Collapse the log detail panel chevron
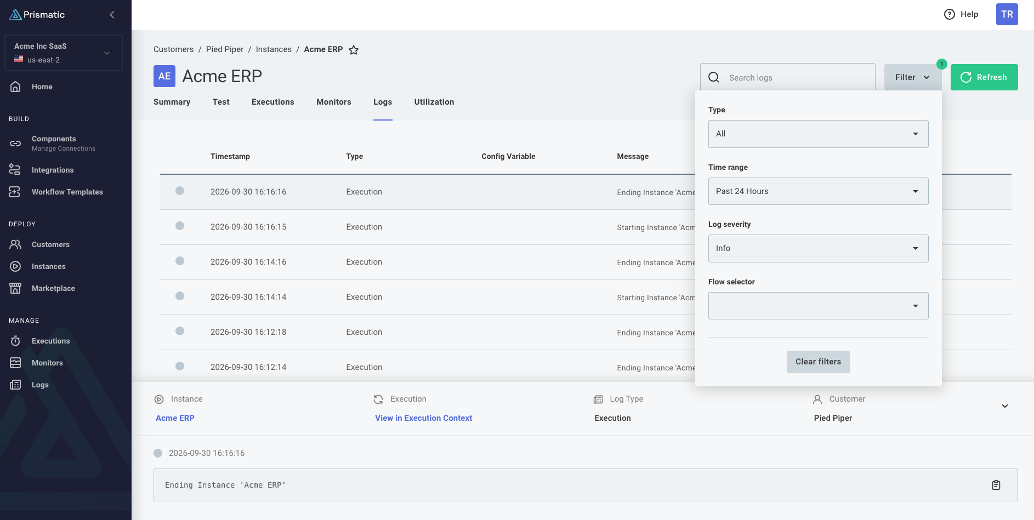 (1005, 406)
